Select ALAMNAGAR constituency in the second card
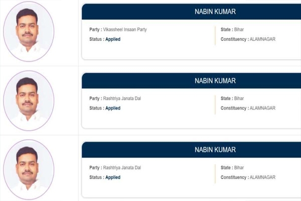This screenshot has height=201, width=301. [x=262, y=108]
